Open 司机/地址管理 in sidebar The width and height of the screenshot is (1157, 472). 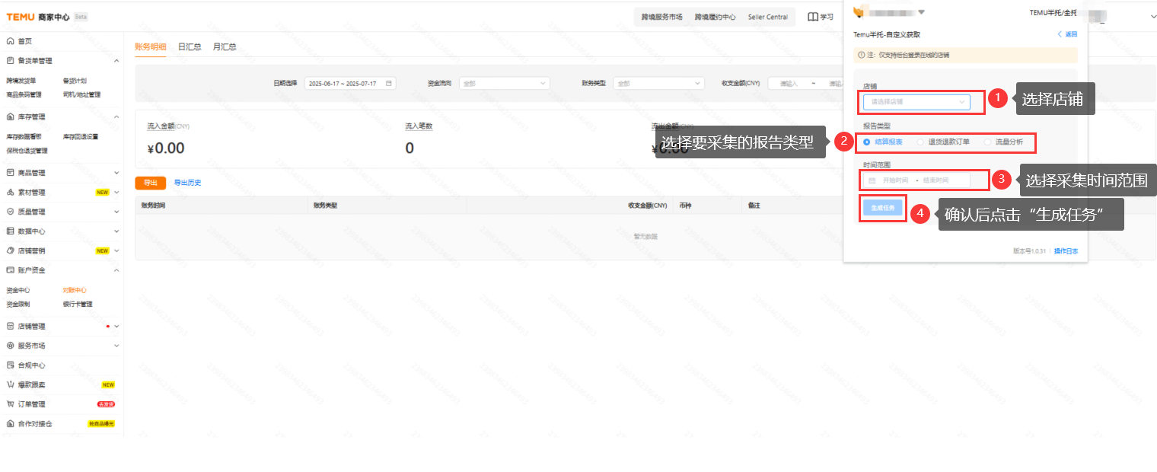pyautogui.click(x=81, y=94)
